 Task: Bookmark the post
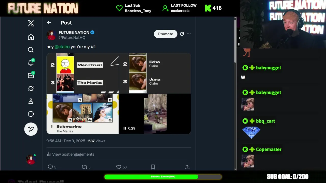(x=153, y=167)
